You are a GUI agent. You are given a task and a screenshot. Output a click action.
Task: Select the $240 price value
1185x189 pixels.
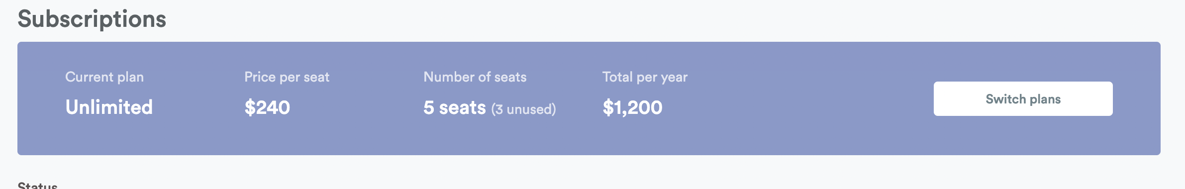(267, 107)
